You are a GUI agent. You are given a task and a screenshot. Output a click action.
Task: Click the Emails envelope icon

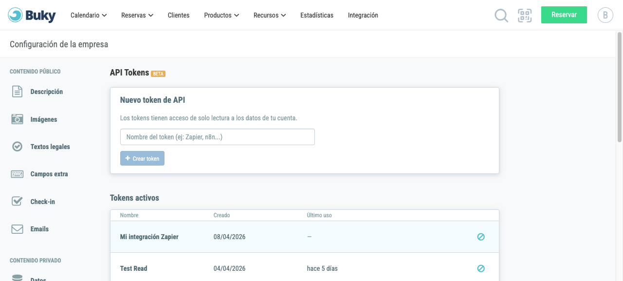18,229
